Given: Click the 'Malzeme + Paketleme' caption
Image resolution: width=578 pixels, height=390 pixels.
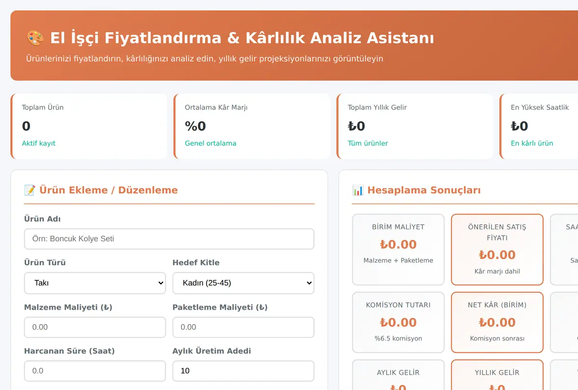Looking at the screenshot, I should (x=398, y=261).
